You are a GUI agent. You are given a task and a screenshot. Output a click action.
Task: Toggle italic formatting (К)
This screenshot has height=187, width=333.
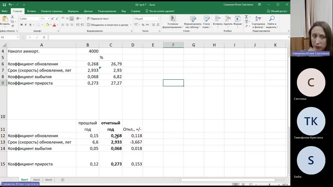pyautogui.click(x=26, y=25)
